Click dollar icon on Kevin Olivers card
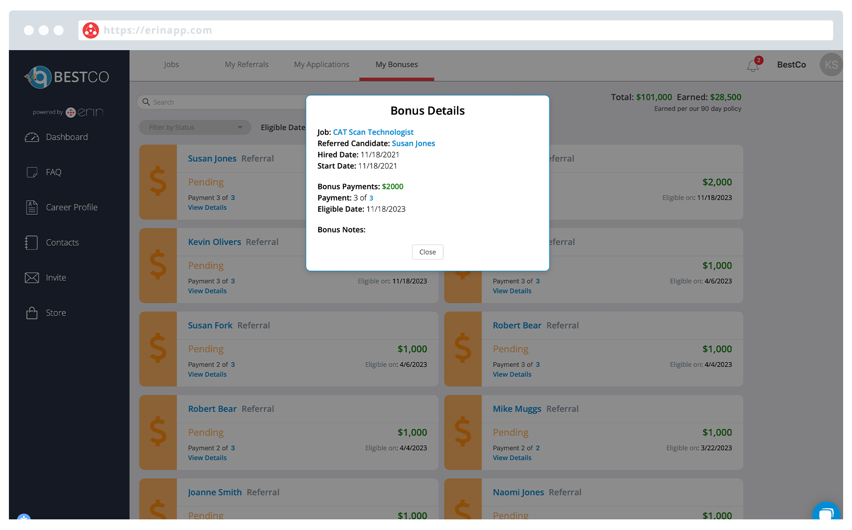The image size is (852, 530). click(158, 265)
